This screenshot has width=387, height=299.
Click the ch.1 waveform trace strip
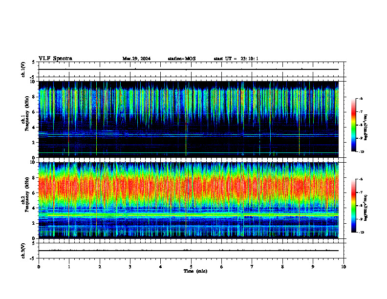[189, 69]
